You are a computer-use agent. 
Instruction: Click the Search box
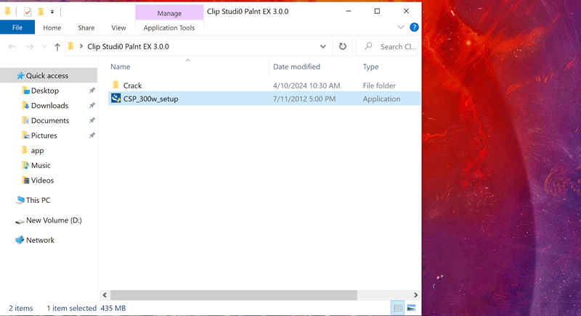point(387,46)
